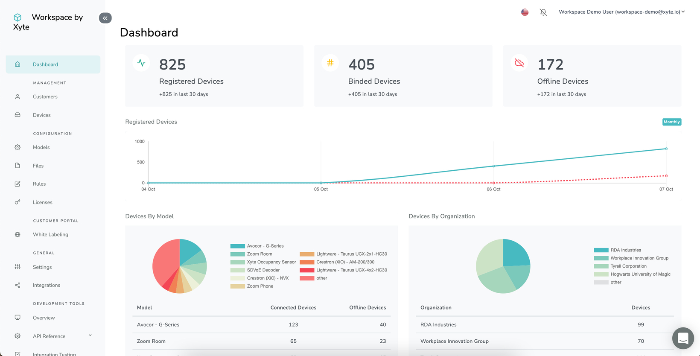Click the Rules edit icon
The width and height of the screenshot is (700, 356).
click(17, 184)
